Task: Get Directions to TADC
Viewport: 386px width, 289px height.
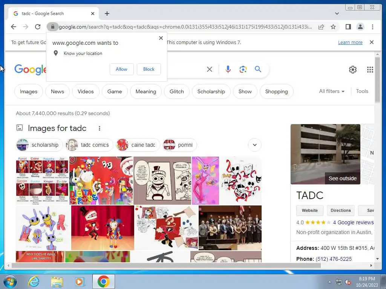Action: point(341,210)
